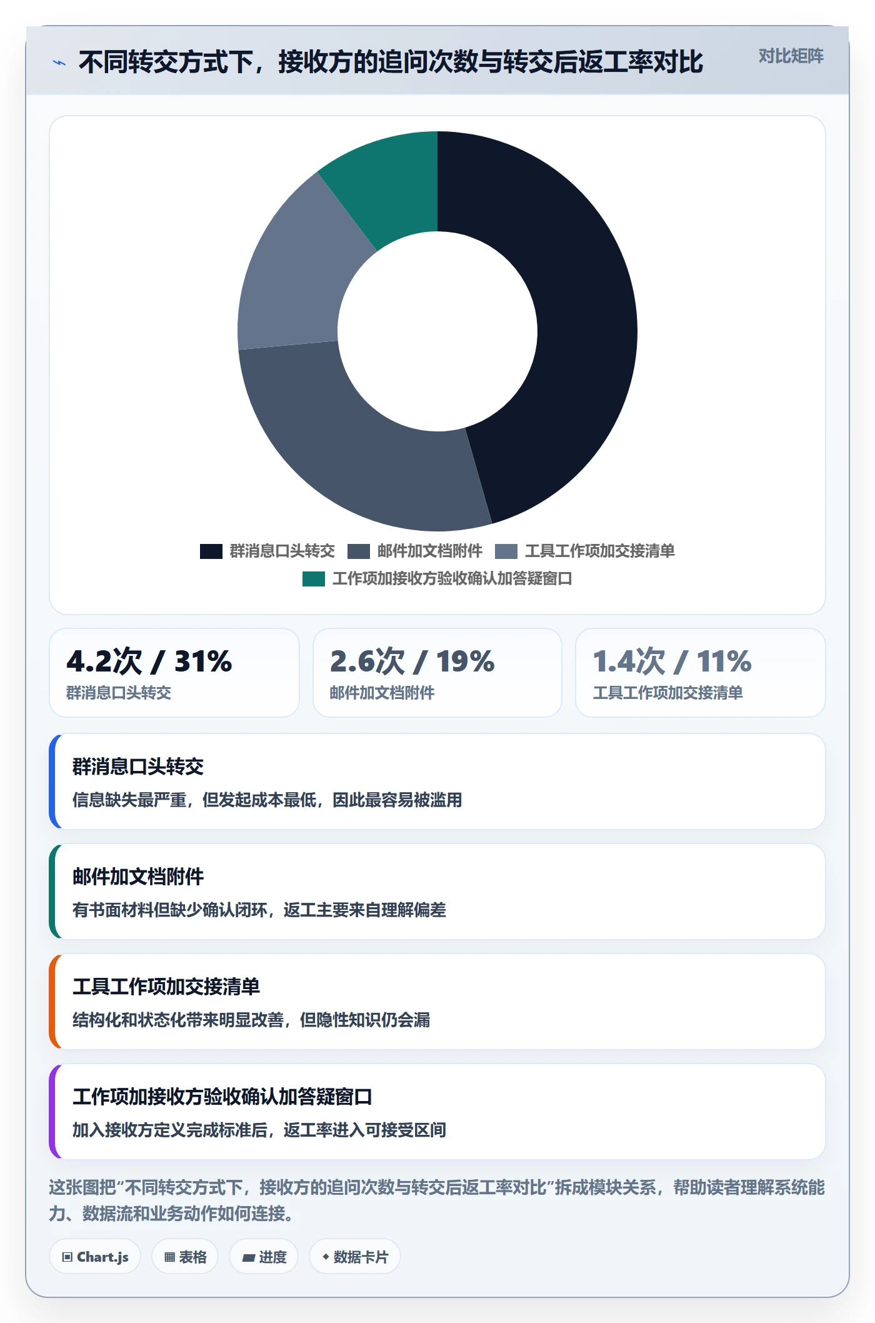Open the 群消息口头转交 description card heading
This screenshot has width=875, height=1323.
pyautogui.click(x=138, y=767)
